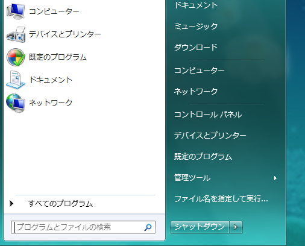The width and height of the screenshot is (305, 246).
Task: Open デバイスとプリンター in right pane
Action: [210, 136]
